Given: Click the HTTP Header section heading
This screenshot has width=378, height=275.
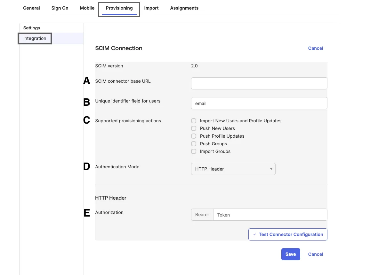Looking at the screenshot, I should (111, 198).
